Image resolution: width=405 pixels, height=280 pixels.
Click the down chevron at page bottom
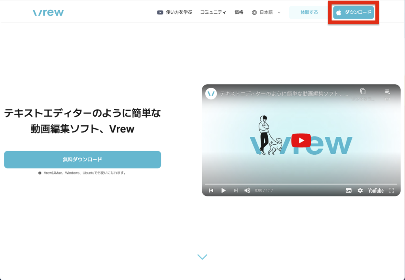point(202,257)
